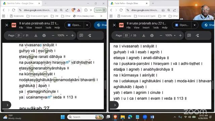Add a comment in left PDF viewer
The height and width of the screenshot is (121, 215).
click(x=81, y=36)
